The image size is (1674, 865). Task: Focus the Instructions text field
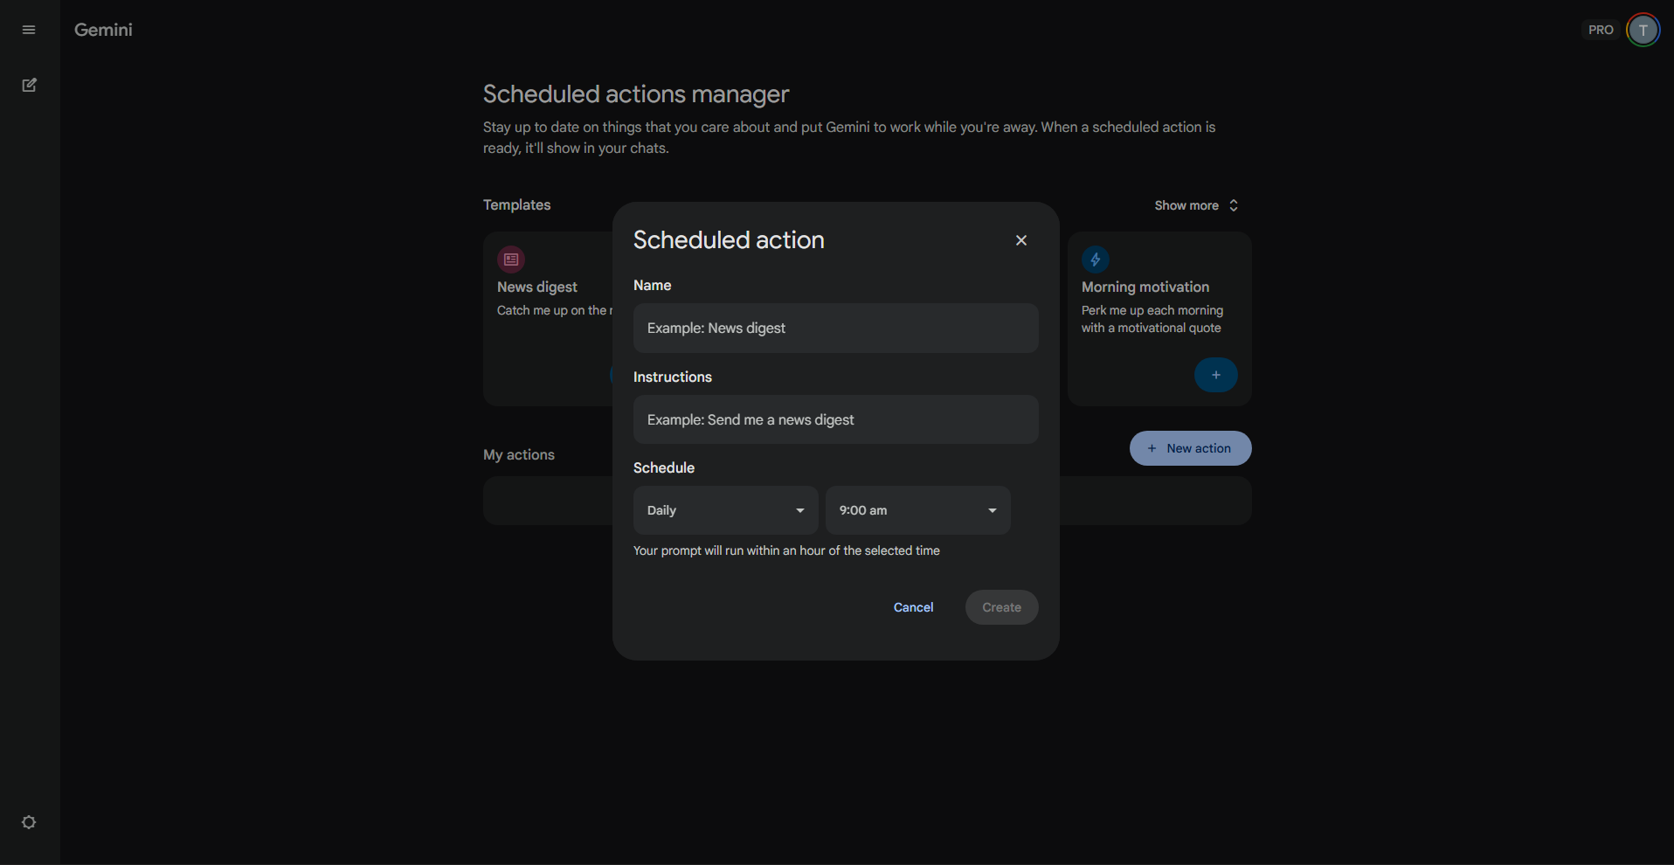tap(835, 419)
